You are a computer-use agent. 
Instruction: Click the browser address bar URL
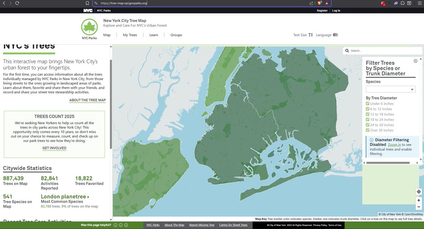tap(124, 3)
